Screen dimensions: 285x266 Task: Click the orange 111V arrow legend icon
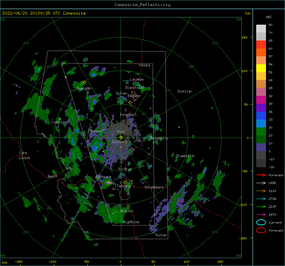click(261, 191)
